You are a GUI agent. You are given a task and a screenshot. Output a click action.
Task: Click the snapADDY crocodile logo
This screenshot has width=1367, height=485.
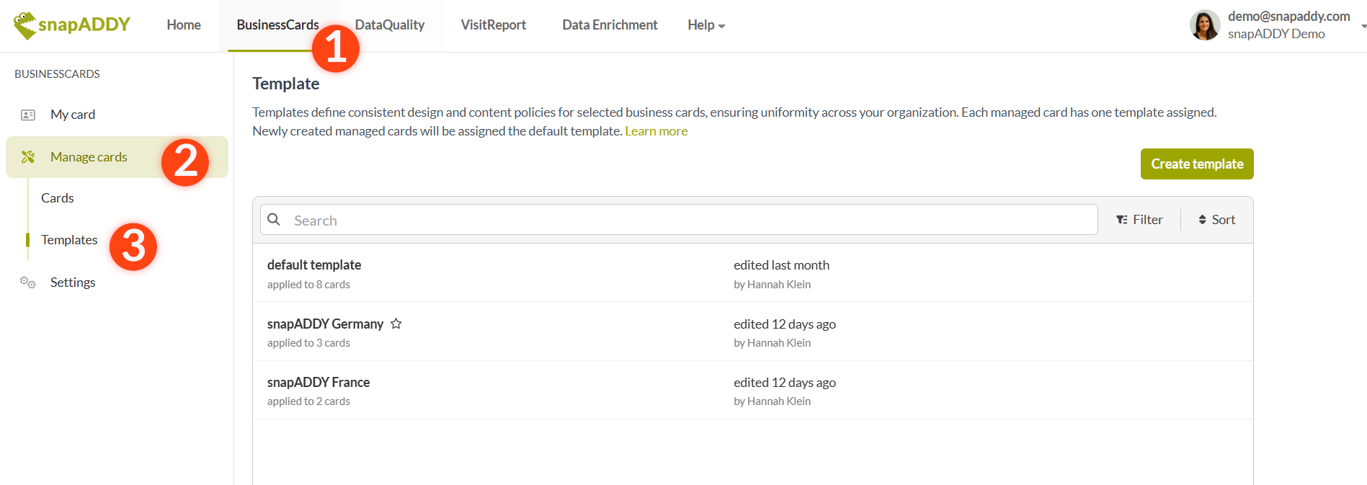pos(26,25)
